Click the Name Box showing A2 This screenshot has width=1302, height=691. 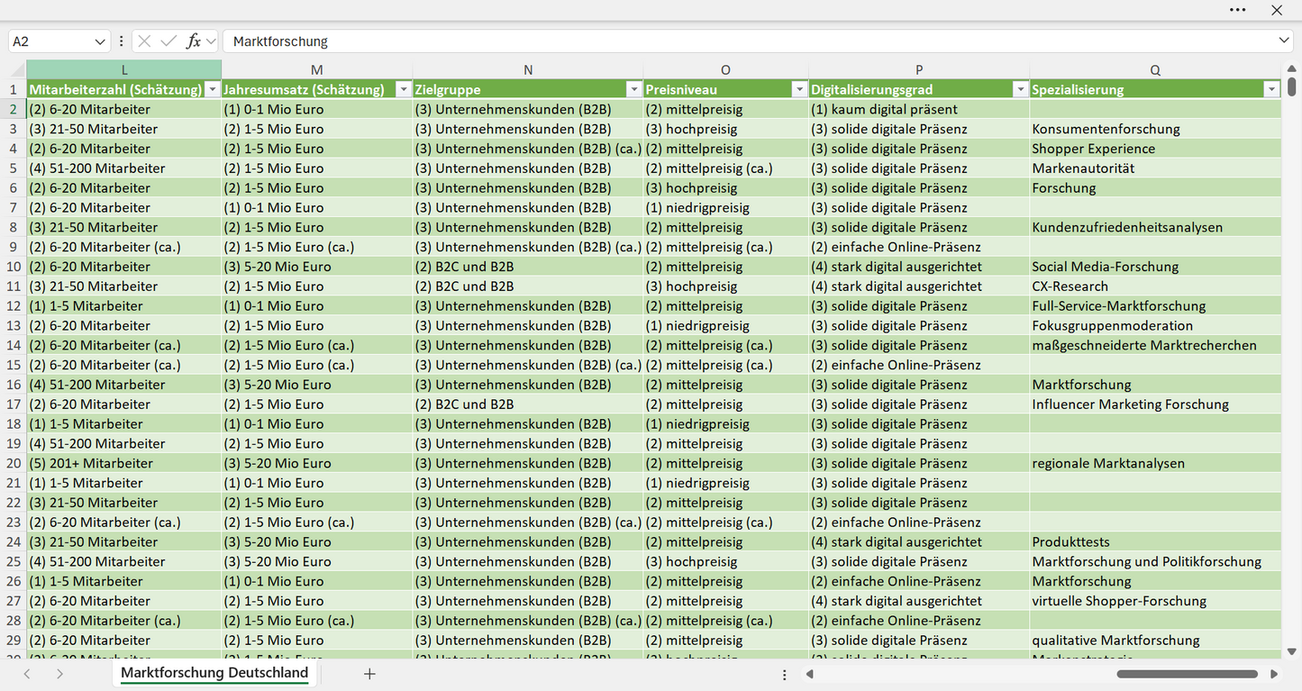tap(50, 41)
